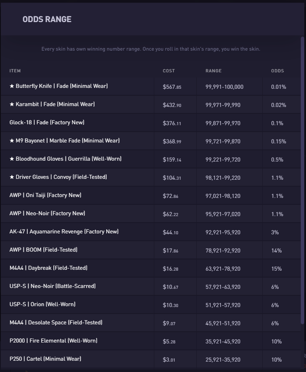
Task: Click the ODDS RANGE panel title
Action: click(47, 19)
